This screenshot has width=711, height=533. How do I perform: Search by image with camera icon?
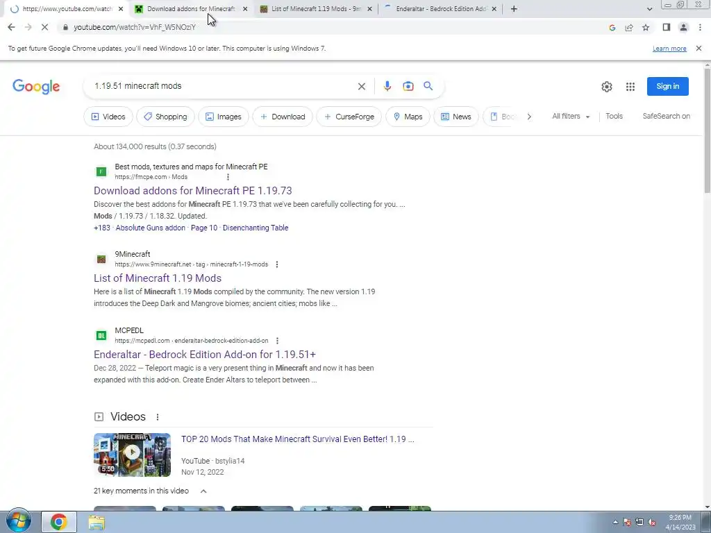(x=408, y=86)
